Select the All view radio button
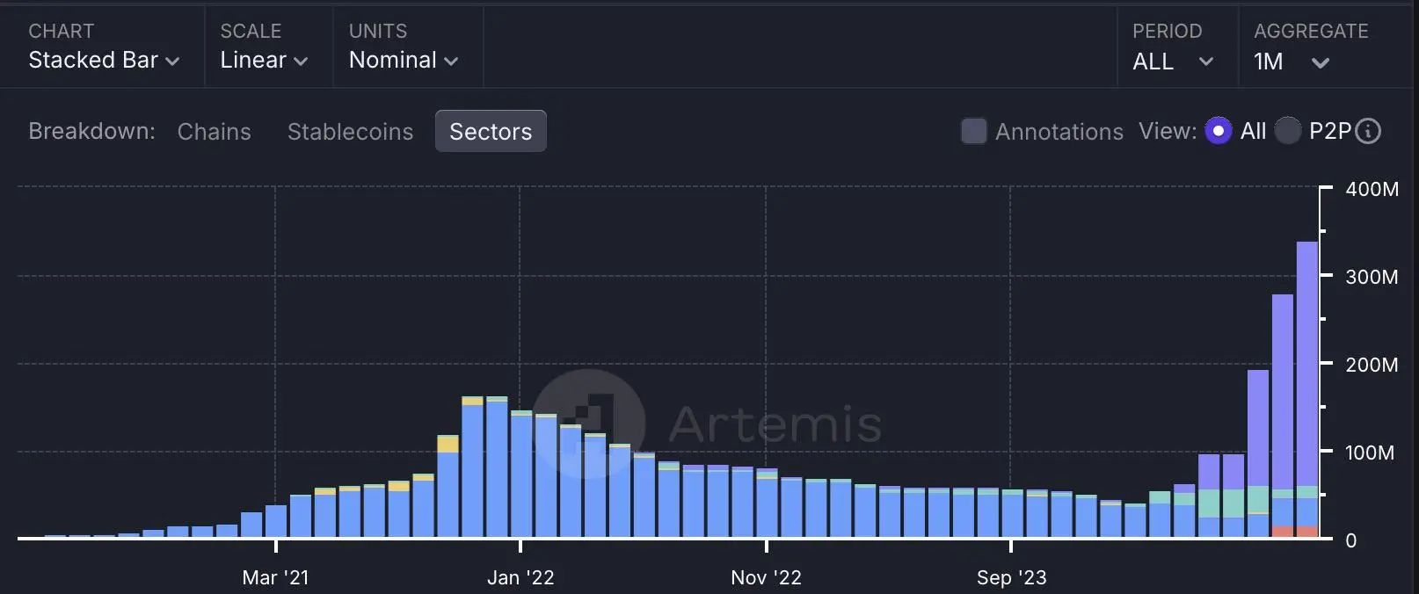 point(1218,131)
